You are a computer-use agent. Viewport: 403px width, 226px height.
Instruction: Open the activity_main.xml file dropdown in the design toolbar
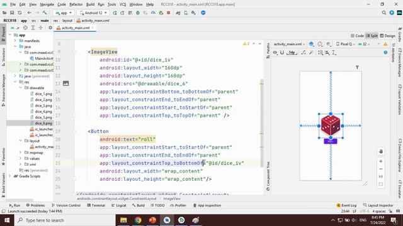coord(289,44)
